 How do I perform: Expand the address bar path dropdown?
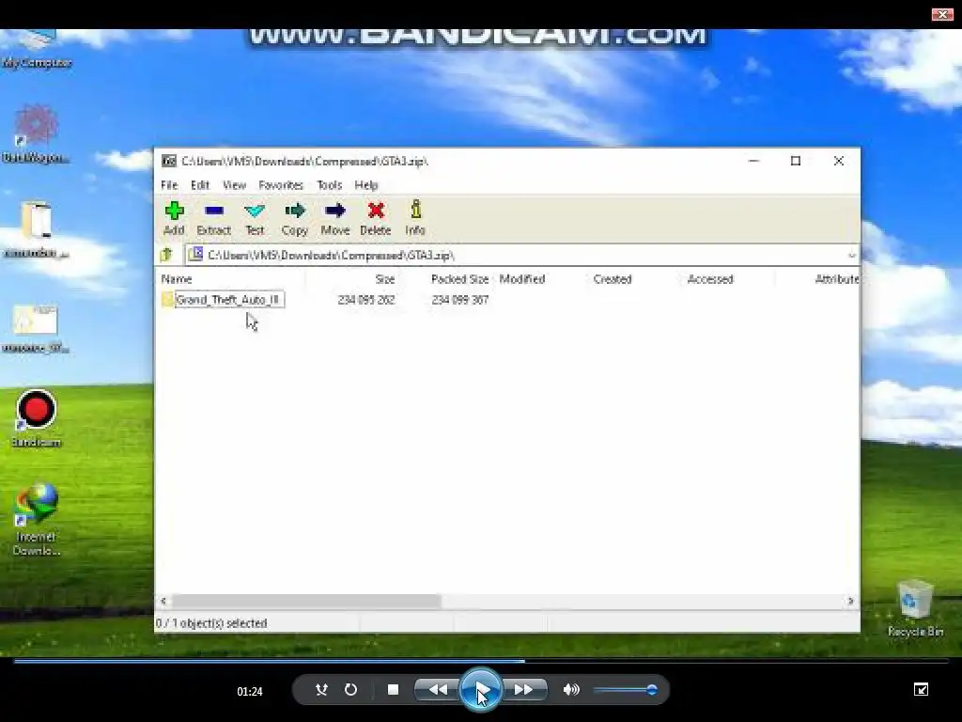click(x=851, y=256)
